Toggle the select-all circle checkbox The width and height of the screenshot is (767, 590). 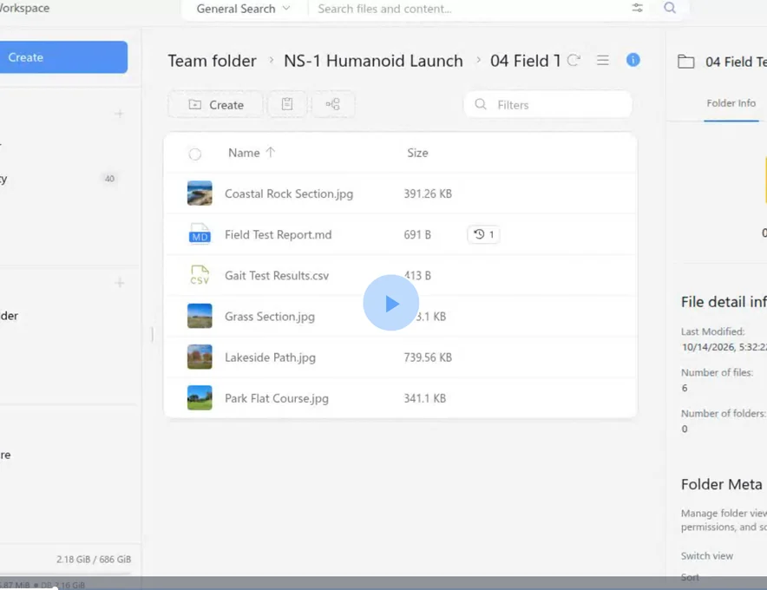(194, 154)
